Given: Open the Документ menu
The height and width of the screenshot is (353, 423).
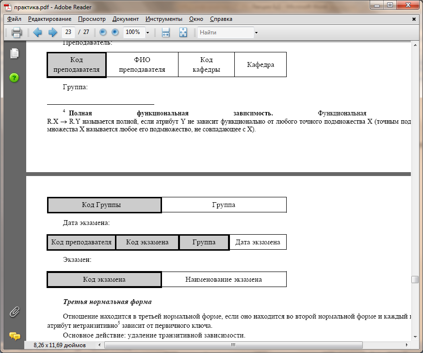Looking at the screenshot, I should [x=126, y=19].
